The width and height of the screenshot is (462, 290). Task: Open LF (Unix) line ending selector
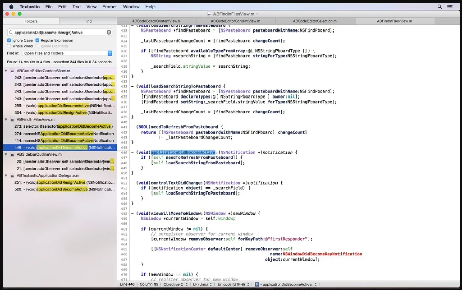point(202,285)
